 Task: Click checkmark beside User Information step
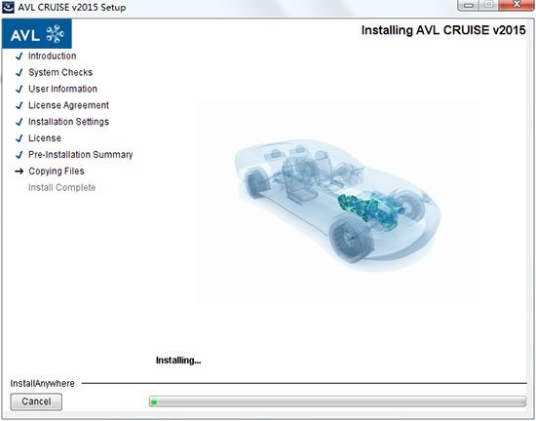point(19,89)
